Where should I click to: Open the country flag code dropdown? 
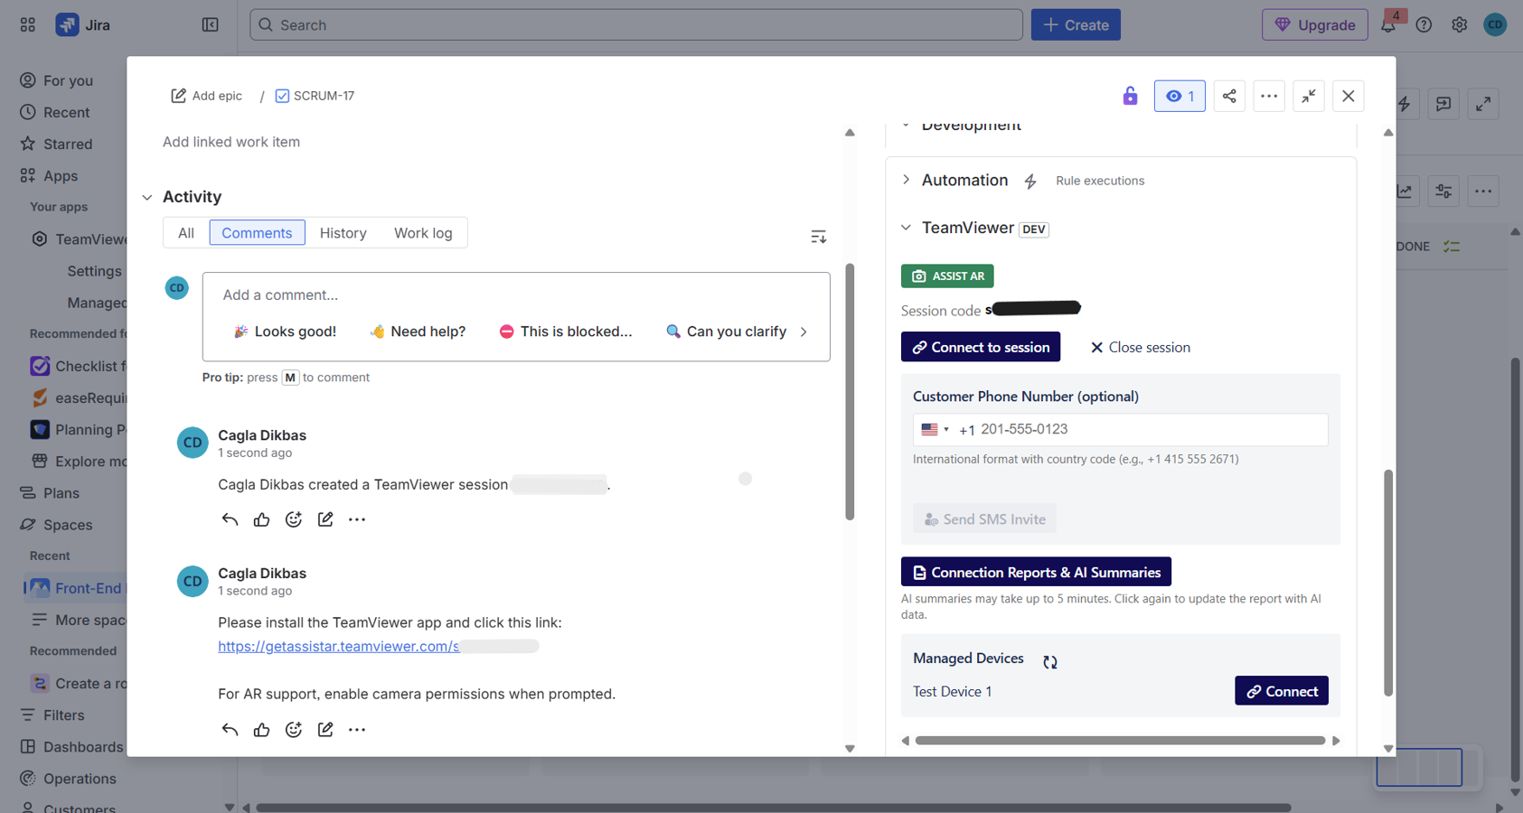pos(935,430)
